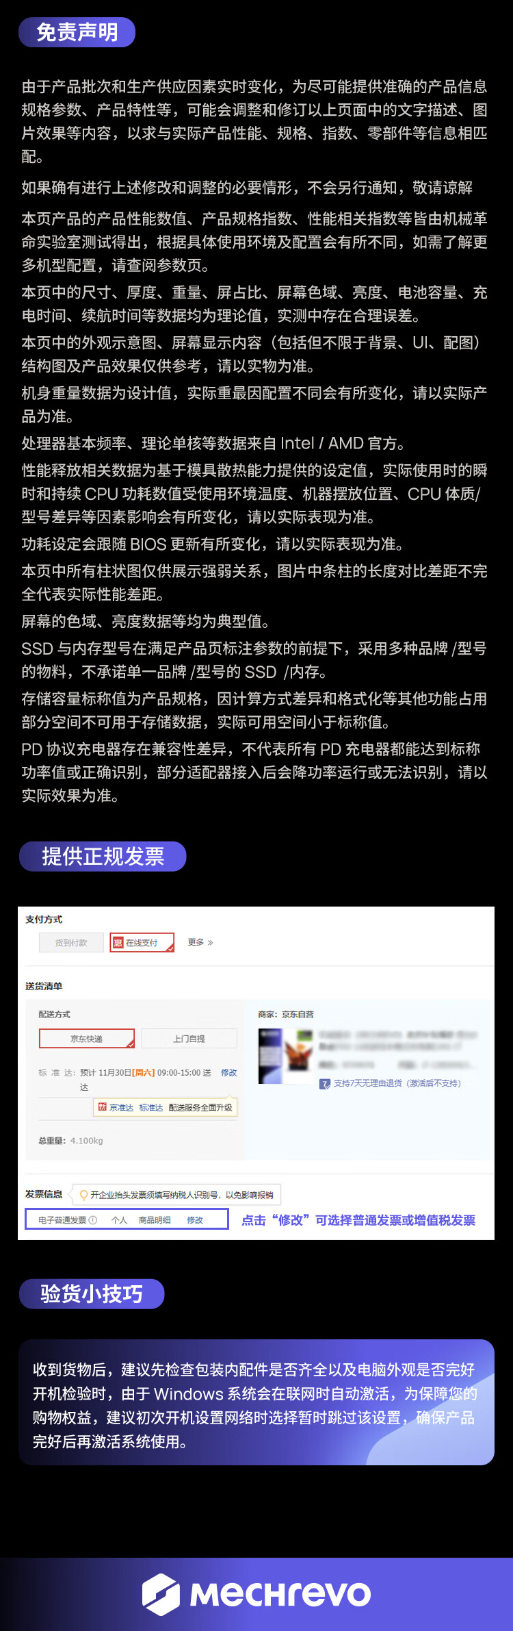
Task: Select 在线支付 payment option
Action: (142, 943)
